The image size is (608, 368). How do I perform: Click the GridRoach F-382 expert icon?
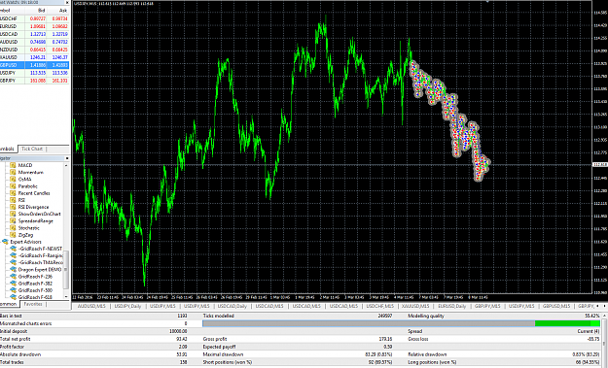coord(13,284)
